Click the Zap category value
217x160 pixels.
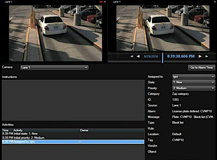(x=180, y=94)
